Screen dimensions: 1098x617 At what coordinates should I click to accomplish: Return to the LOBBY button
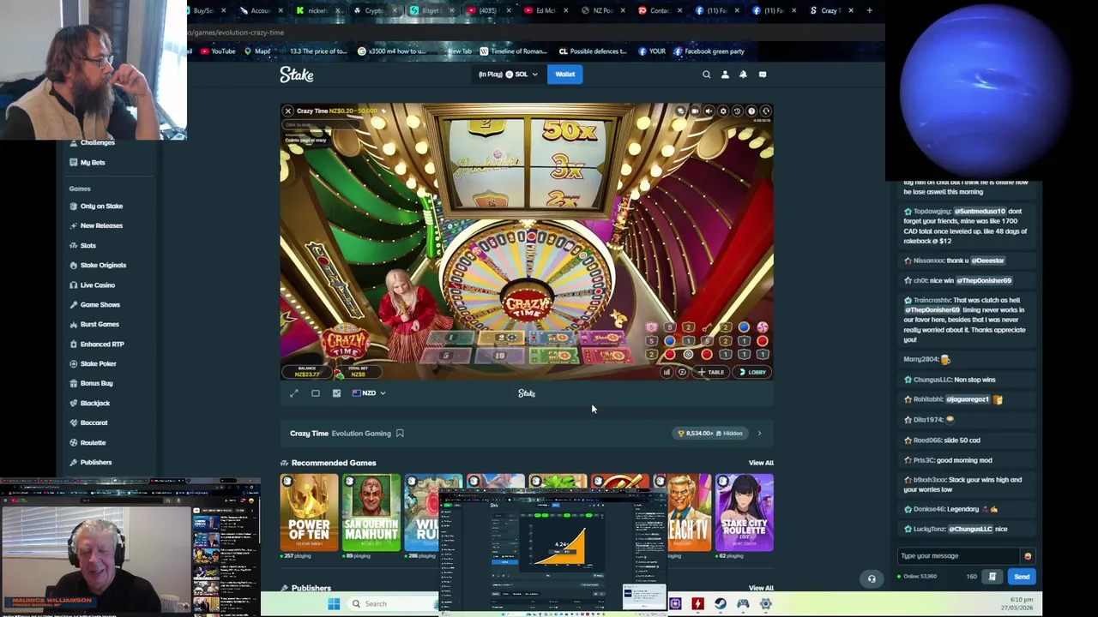752,372
